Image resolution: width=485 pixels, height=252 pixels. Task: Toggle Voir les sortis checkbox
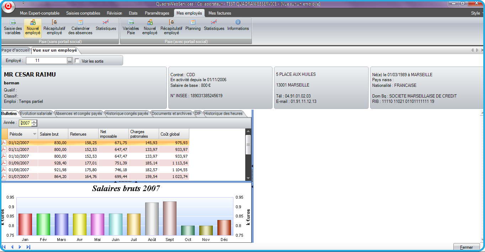point(77,61)
